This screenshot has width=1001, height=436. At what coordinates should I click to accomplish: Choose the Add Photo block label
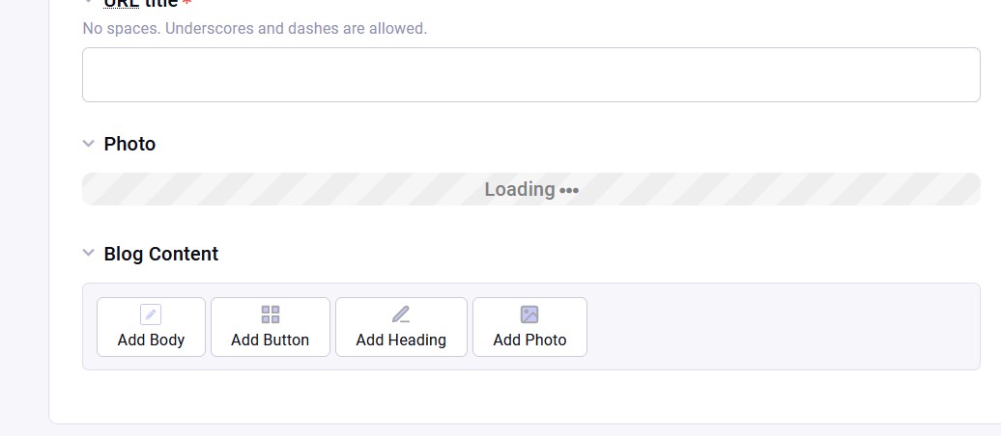[x=529, y=340]
